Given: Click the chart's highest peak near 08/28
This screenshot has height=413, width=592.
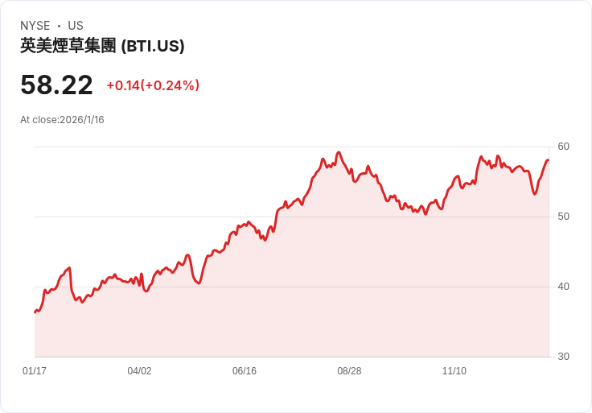Looking at the screenshot, I should tap(339, 153).
